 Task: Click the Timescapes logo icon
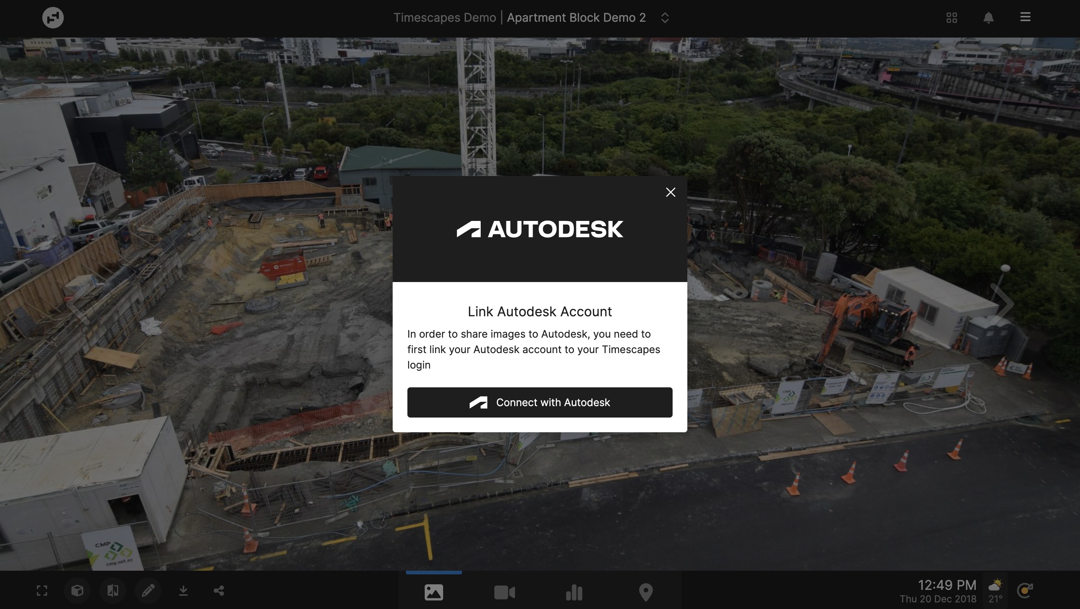[53, 18]
